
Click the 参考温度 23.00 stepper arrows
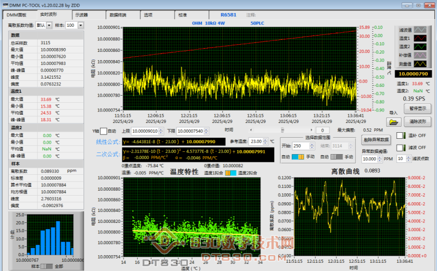click(x=265, y=142)
